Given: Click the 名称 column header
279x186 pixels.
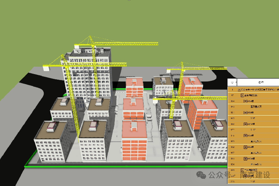Looking at the screenshot, I should pyautogui.click(x=258, y=82).
